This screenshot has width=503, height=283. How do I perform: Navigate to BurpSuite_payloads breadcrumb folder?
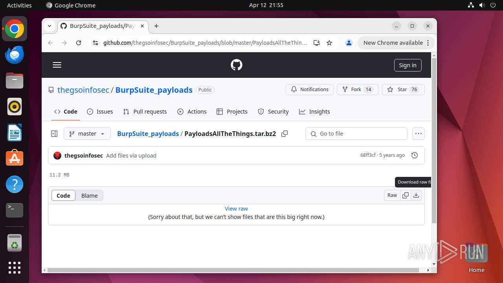[148, 134]
